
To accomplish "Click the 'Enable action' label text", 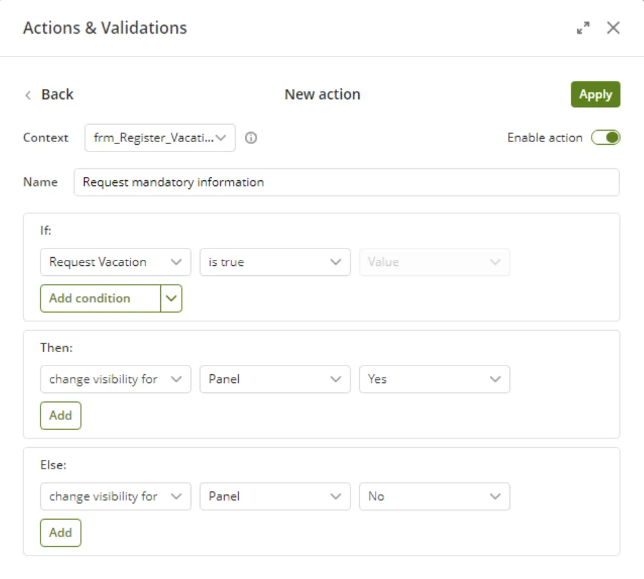I will pyautogui.click(x=544, y=137).
